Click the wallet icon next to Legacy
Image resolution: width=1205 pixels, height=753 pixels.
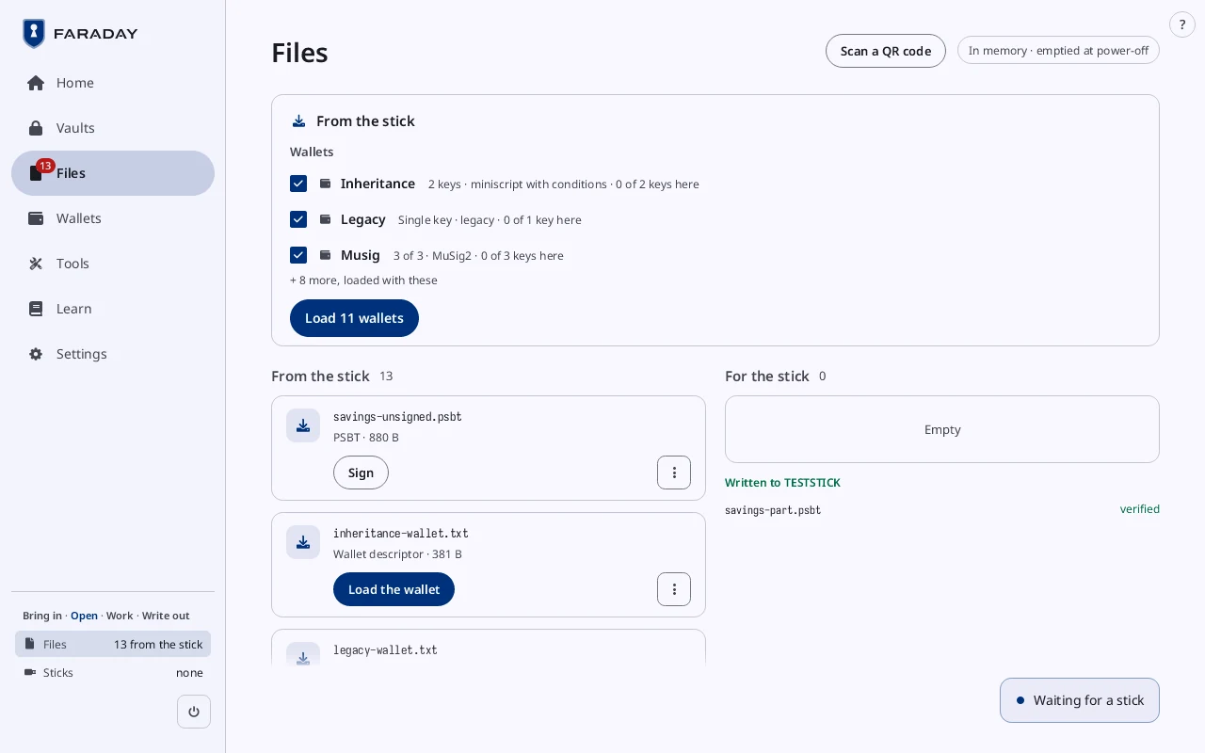pos(325,219)
